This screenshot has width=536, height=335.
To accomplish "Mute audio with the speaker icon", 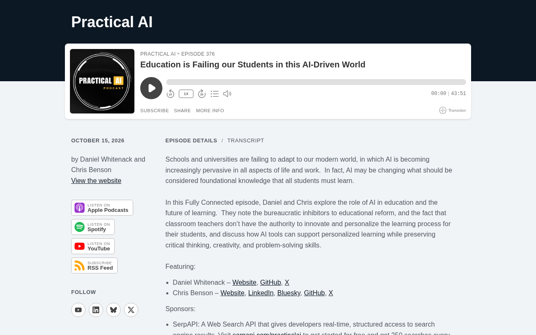I will pyautogui.click(x=227, y=94).
